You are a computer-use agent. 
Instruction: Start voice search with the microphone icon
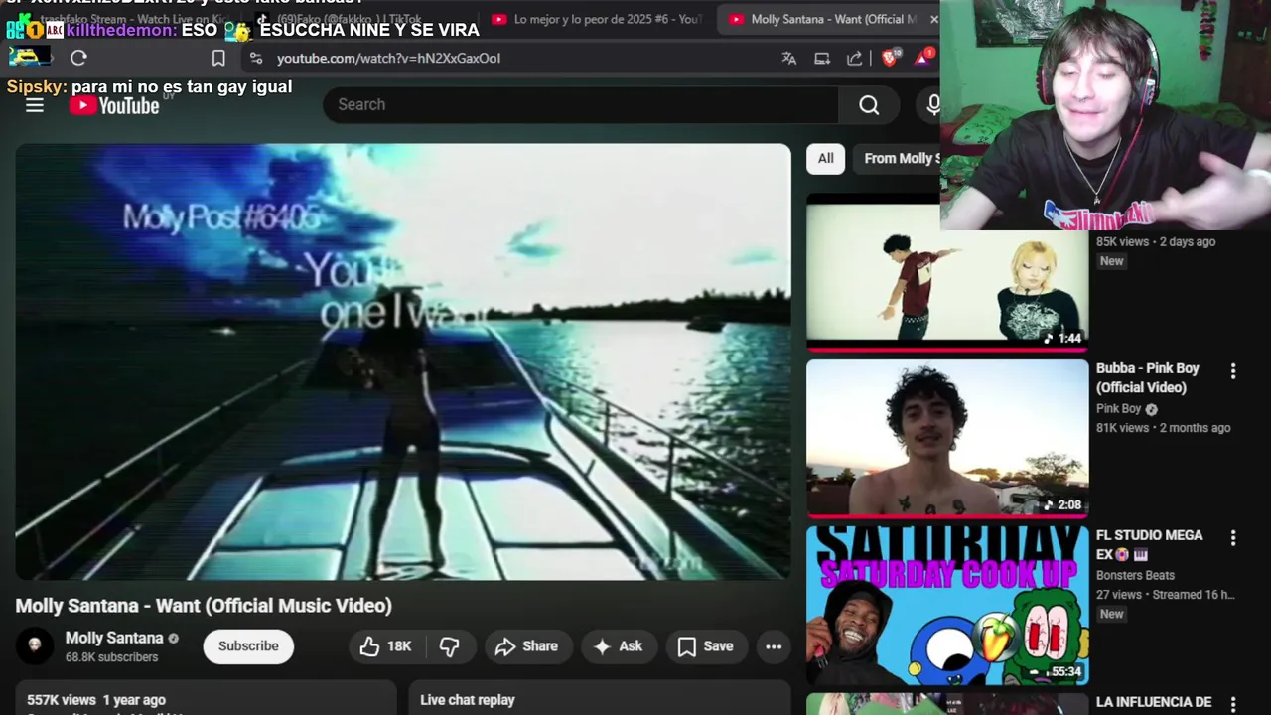click(931, 105)
